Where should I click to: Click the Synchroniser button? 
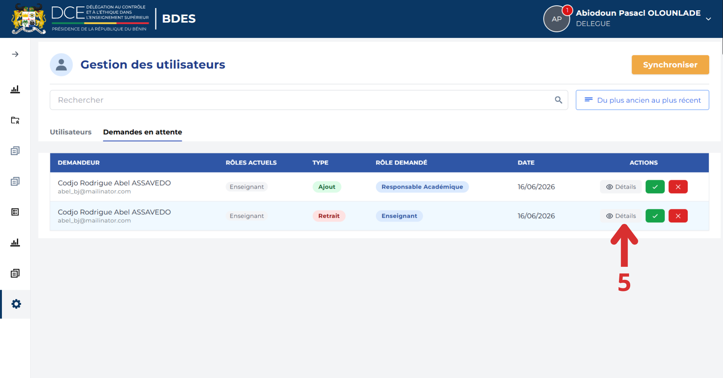(x=670, y=65)
